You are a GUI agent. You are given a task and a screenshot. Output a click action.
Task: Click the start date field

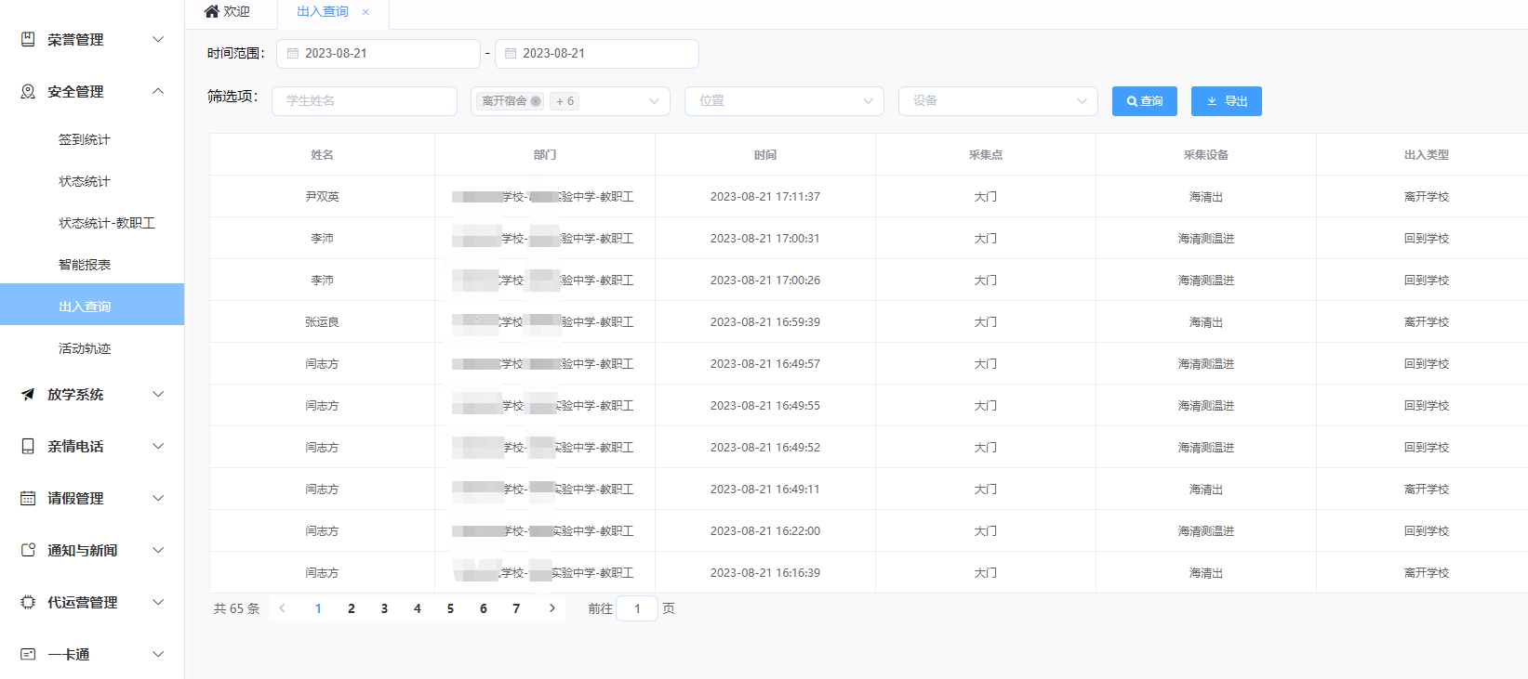click(x=379, y=54)
